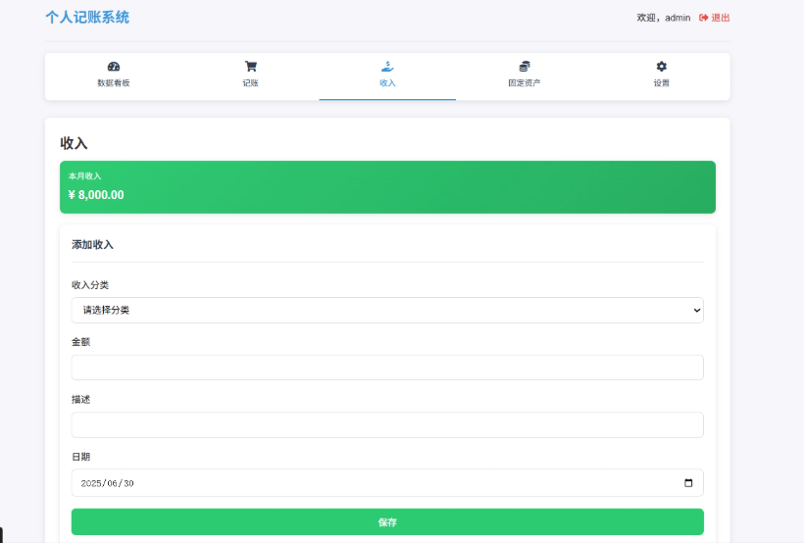Image resolution: width=804 pixels, height=543 pixels.
Task: Open the stacked coins 固定资产 icon
Action: coord(524,66)
